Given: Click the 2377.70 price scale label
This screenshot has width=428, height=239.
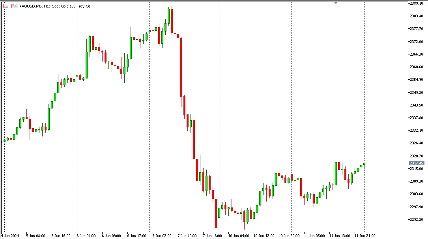Looking at the screenshot, I should (417, 29).
